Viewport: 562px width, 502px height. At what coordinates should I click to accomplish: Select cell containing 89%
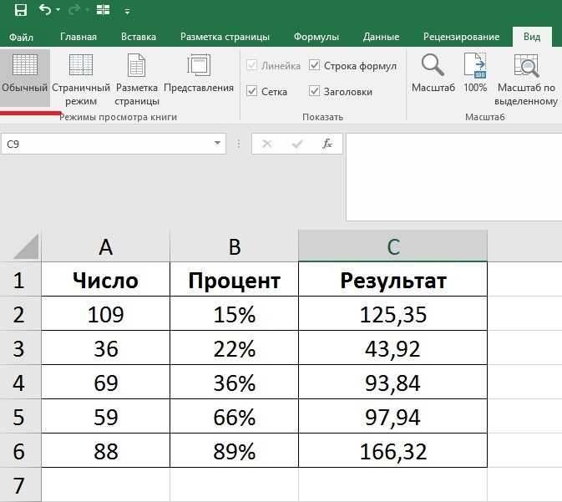pyautogui.click(x=234, y=450)
